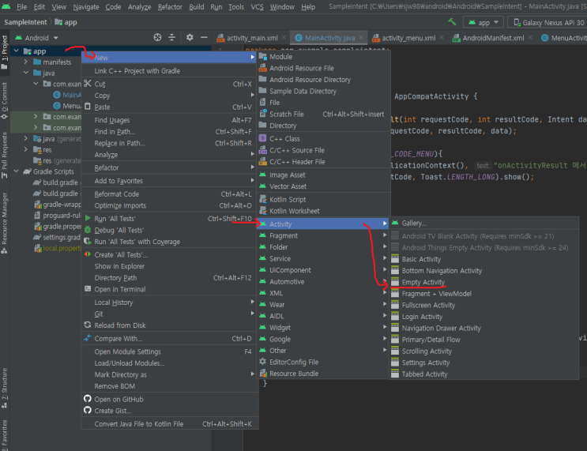Open the Android project view dropdown
Viewport: 587px width, 451px height.
36,38
